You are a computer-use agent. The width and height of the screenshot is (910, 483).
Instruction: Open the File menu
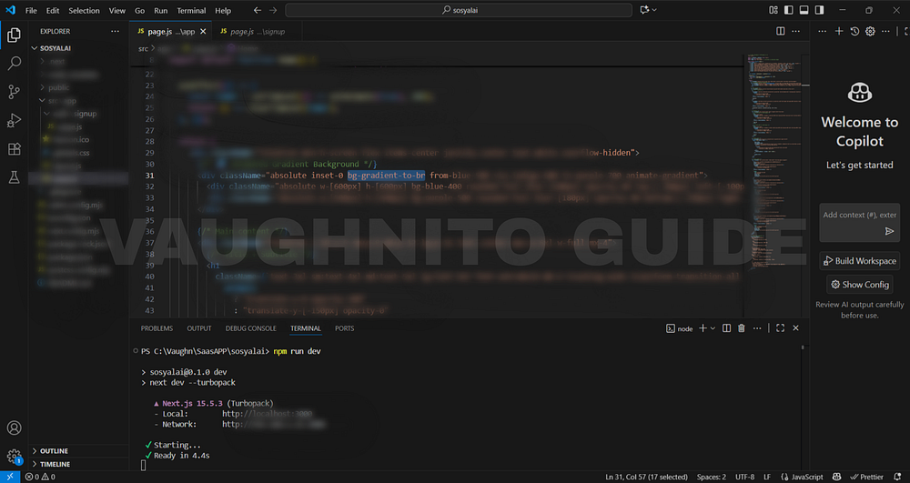(x=31, y=10)
